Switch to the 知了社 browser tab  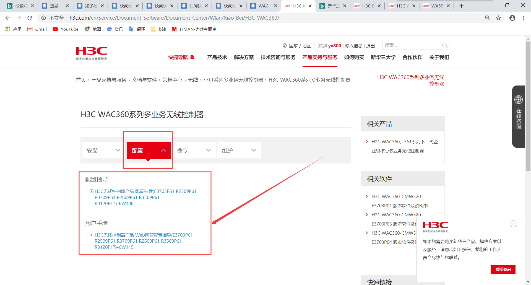[x=90, y=6]
